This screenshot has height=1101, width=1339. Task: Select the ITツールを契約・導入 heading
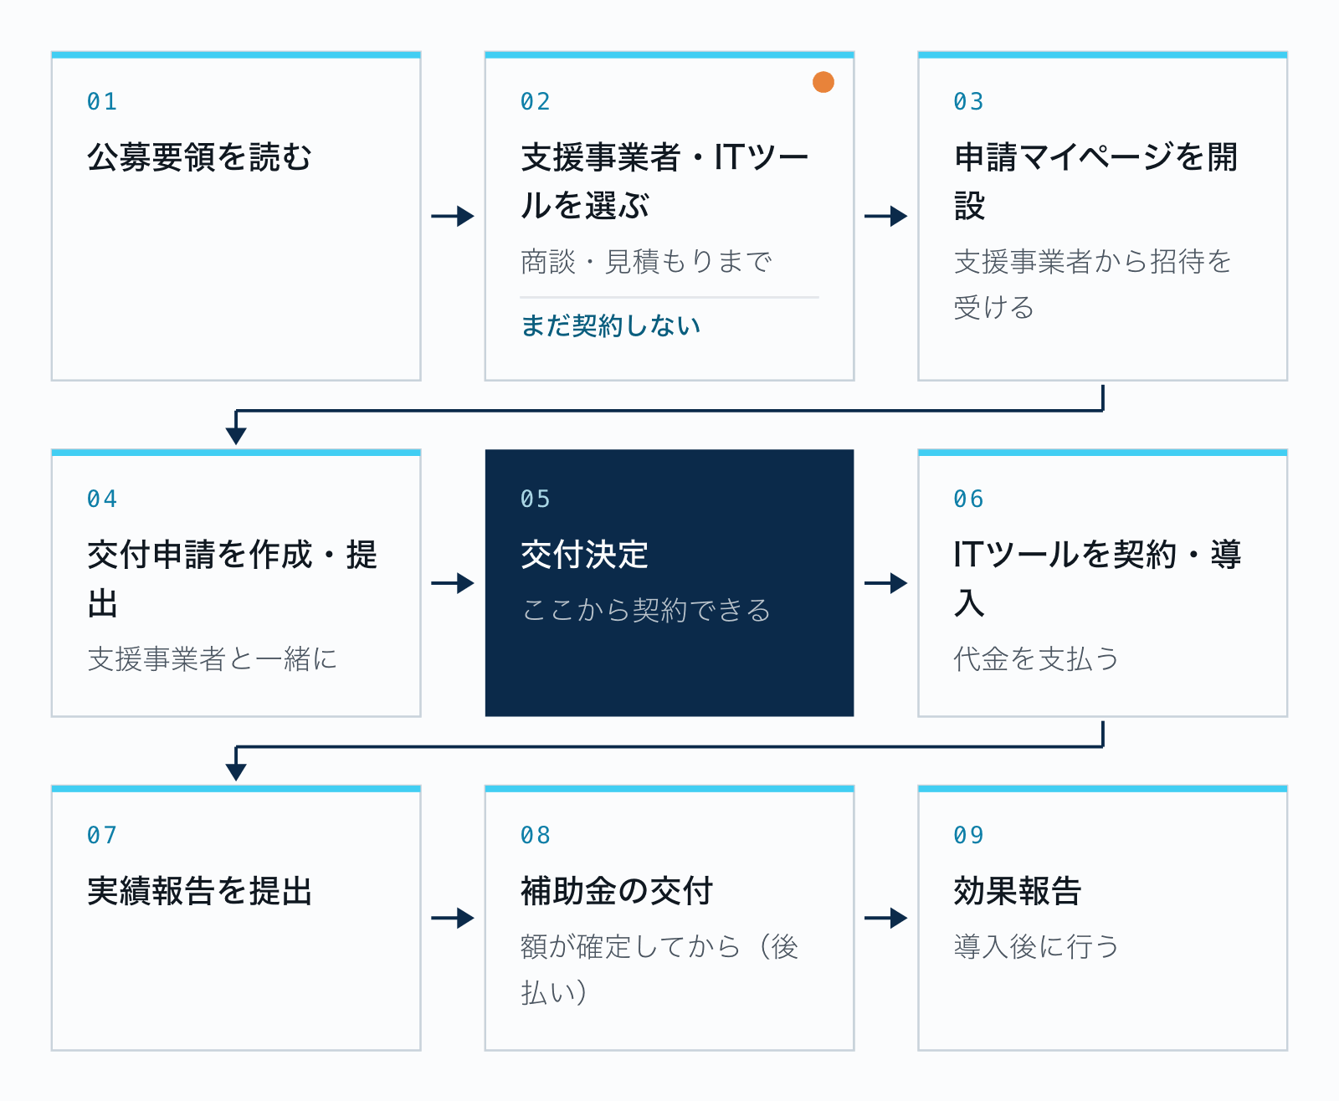tap(1097, 578)
